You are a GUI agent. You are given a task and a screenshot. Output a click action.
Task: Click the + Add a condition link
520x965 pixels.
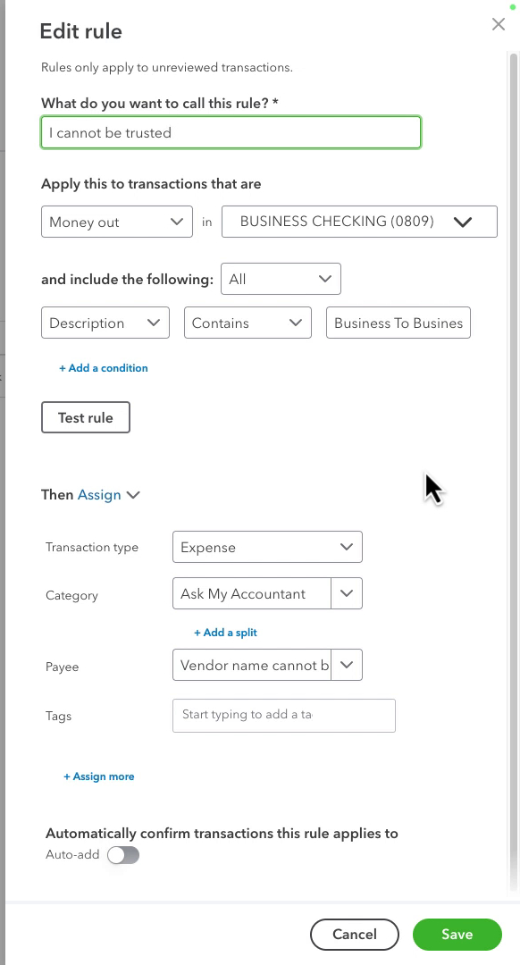104,368
